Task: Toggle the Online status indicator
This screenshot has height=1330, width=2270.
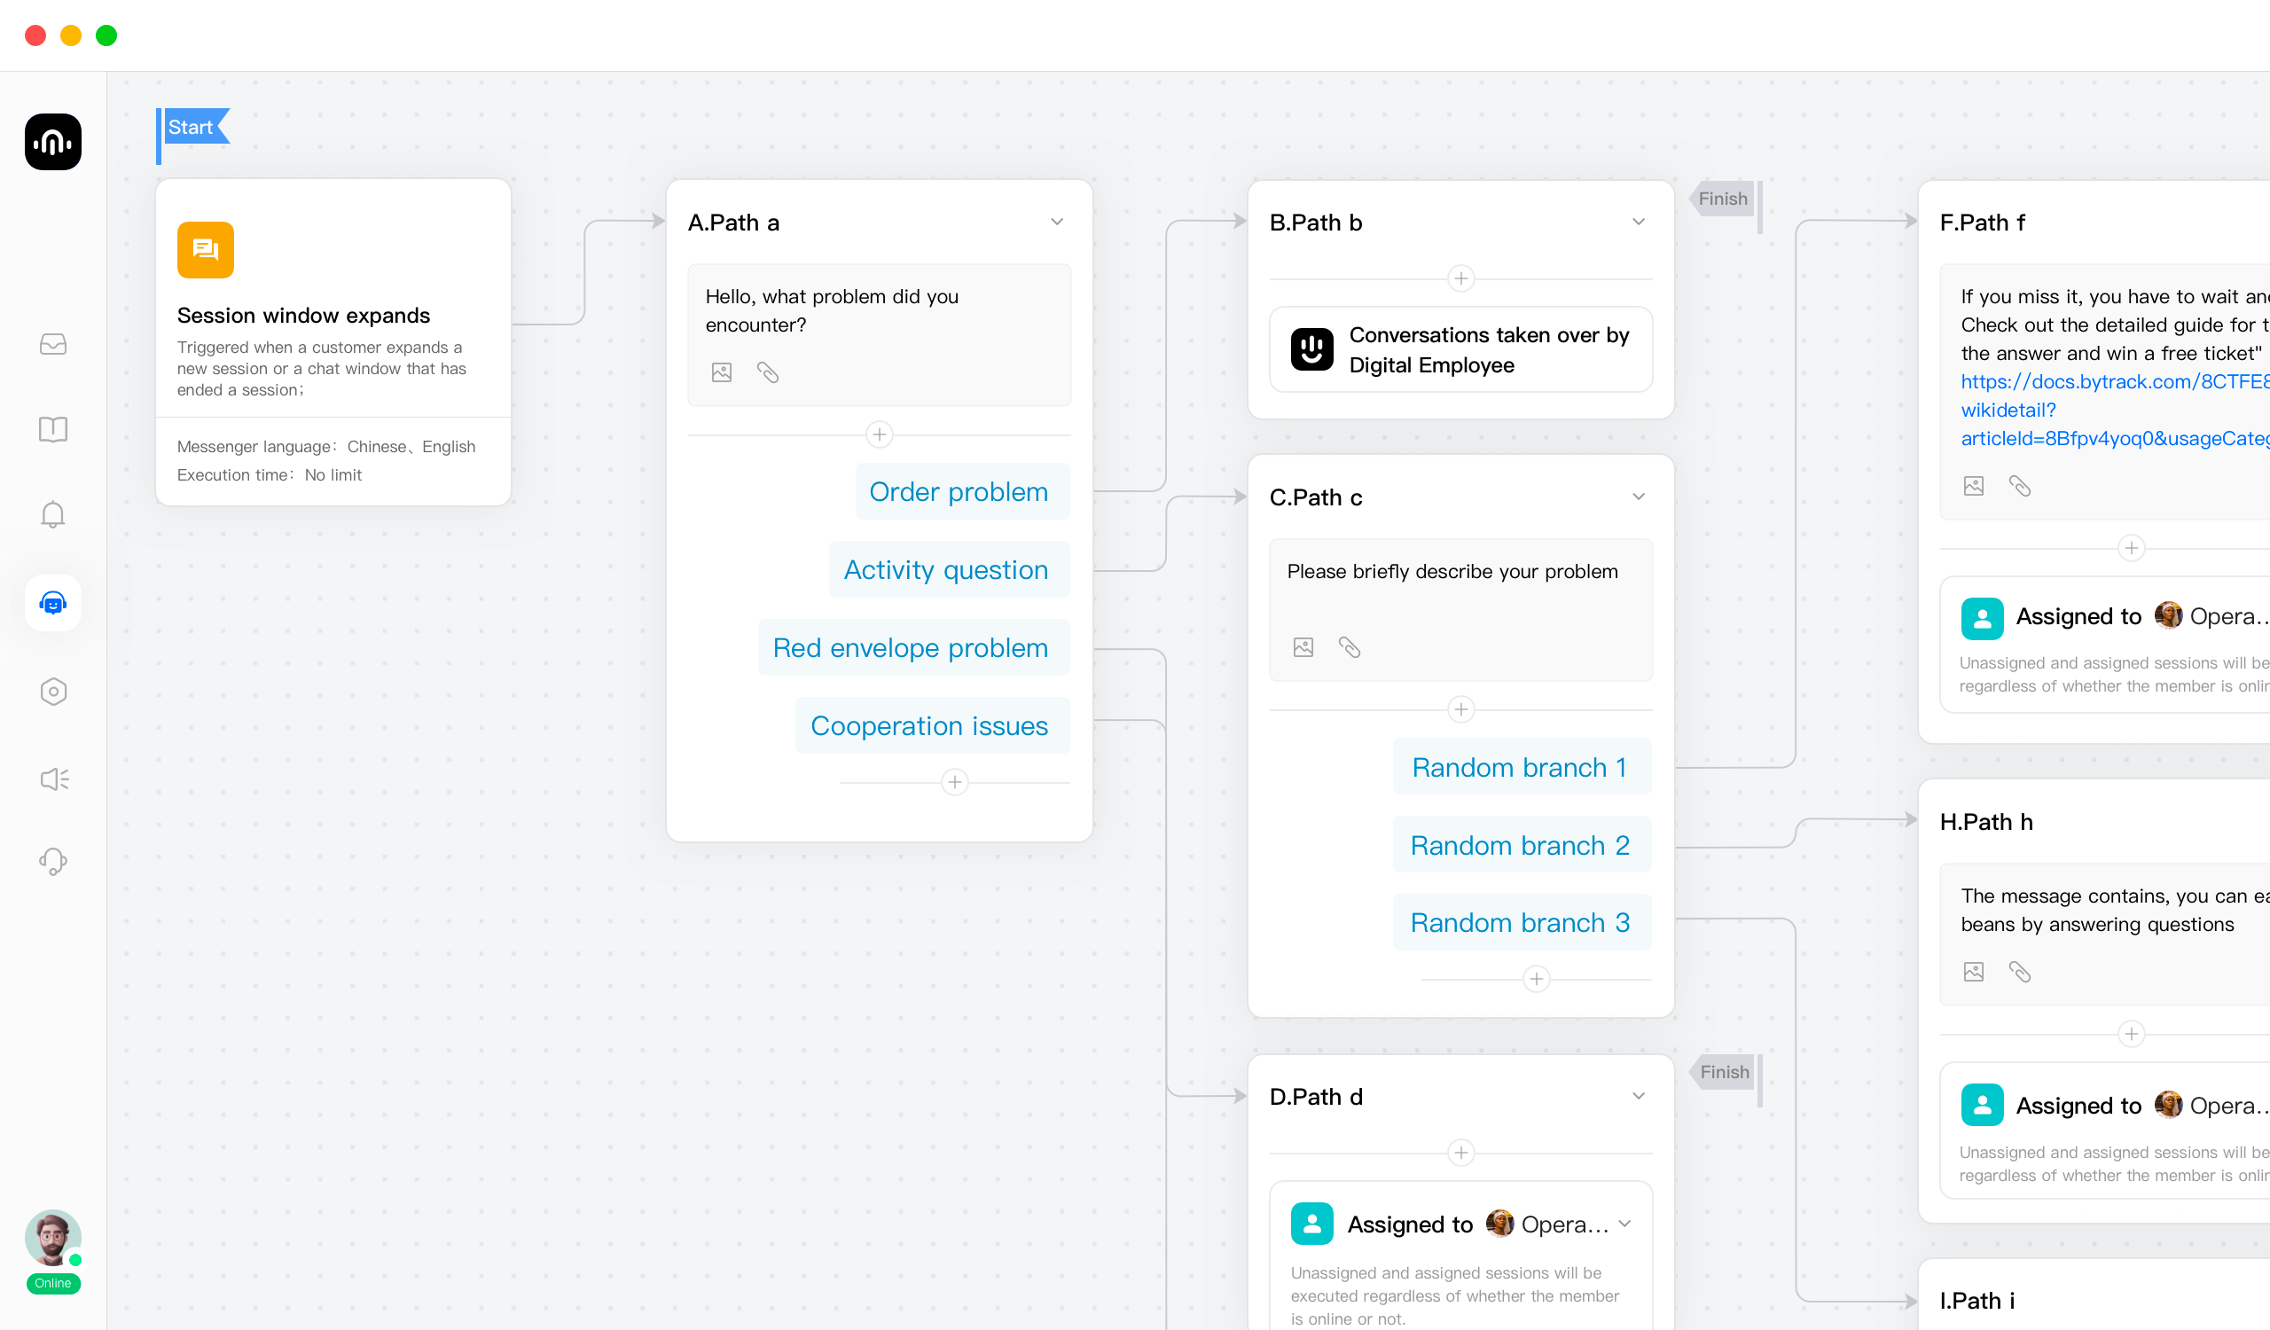Action: [x=52, y=1284]
